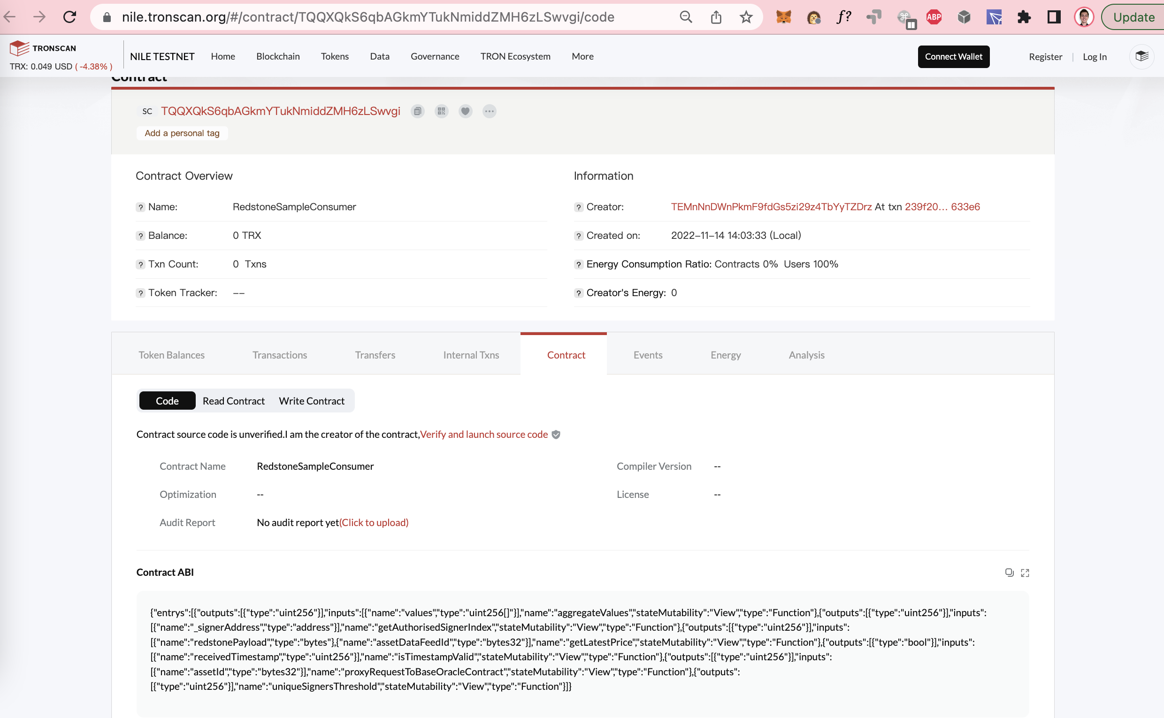
Task: Open the Blockchain menu
Action: click(x=278, y=56)
